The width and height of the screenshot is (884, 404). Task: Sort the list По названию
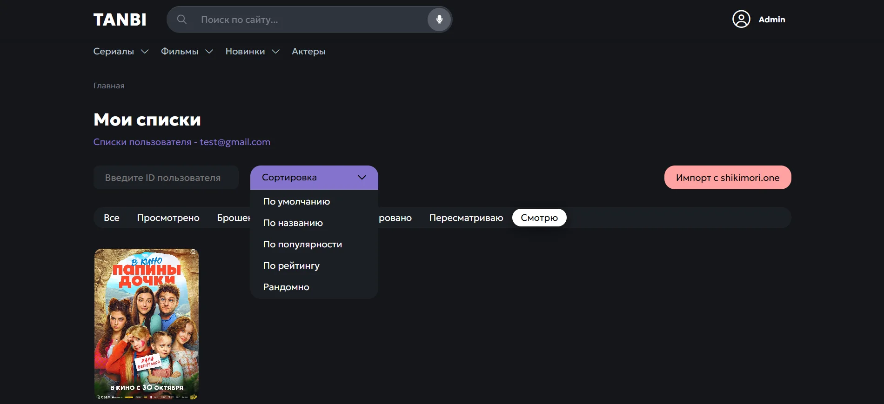point(293,223)
